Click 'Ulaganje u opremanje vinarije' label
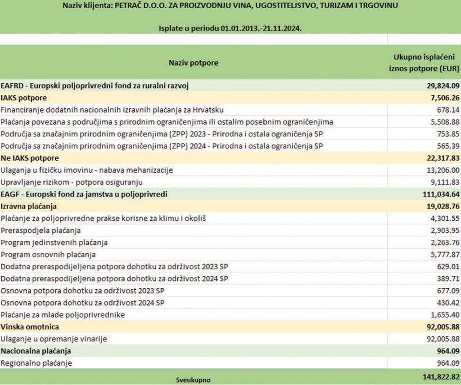The height and width of the screenshot is (385, 461). 54,339
